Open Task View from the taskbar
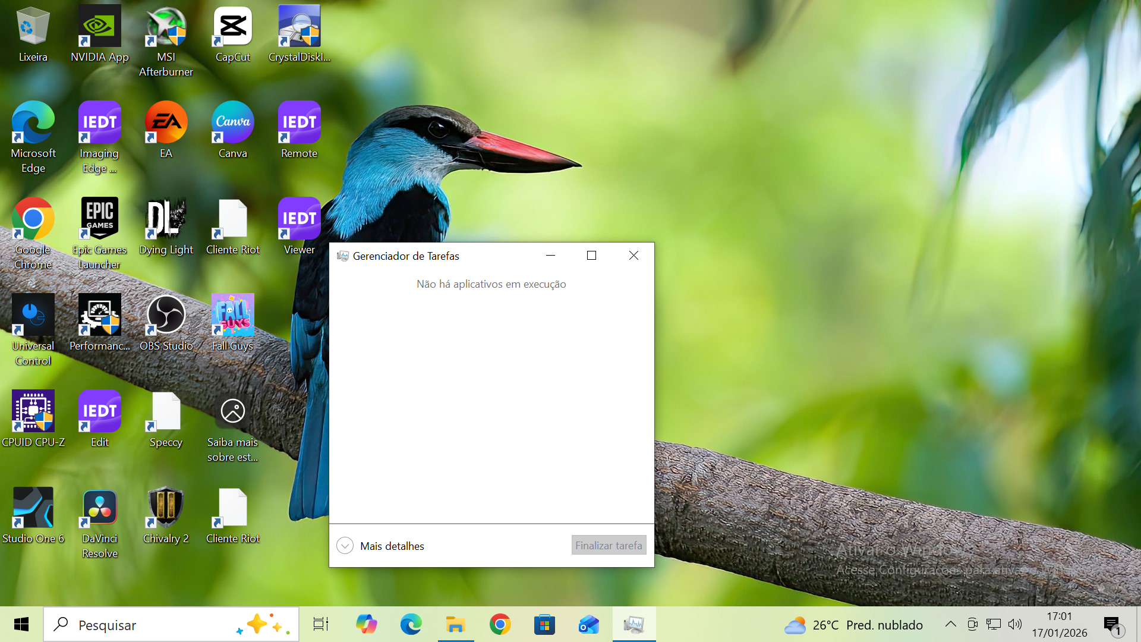This screenshot has width=1141, height=642. (x=321, y=624)
